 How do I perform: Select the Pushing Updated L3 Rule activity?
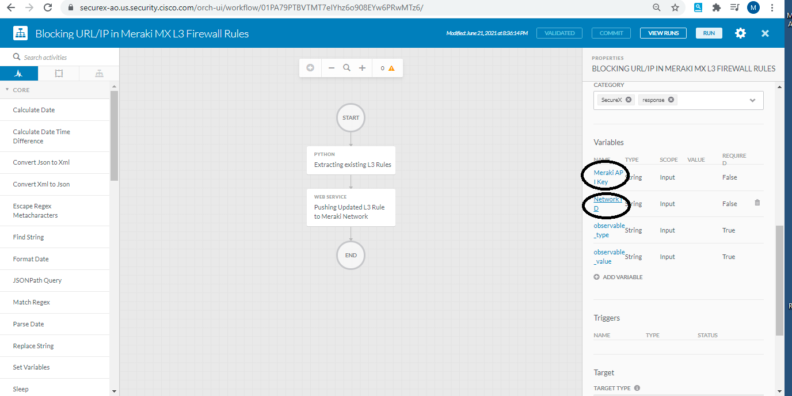click(351, 207)
